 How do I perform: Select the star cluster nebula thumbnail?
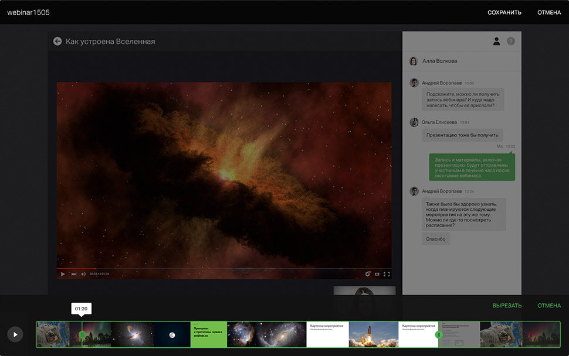(241, 334)
